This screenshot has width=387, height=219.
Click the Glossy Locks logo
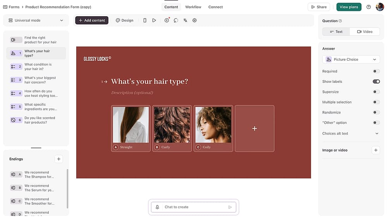coord(97,59)
